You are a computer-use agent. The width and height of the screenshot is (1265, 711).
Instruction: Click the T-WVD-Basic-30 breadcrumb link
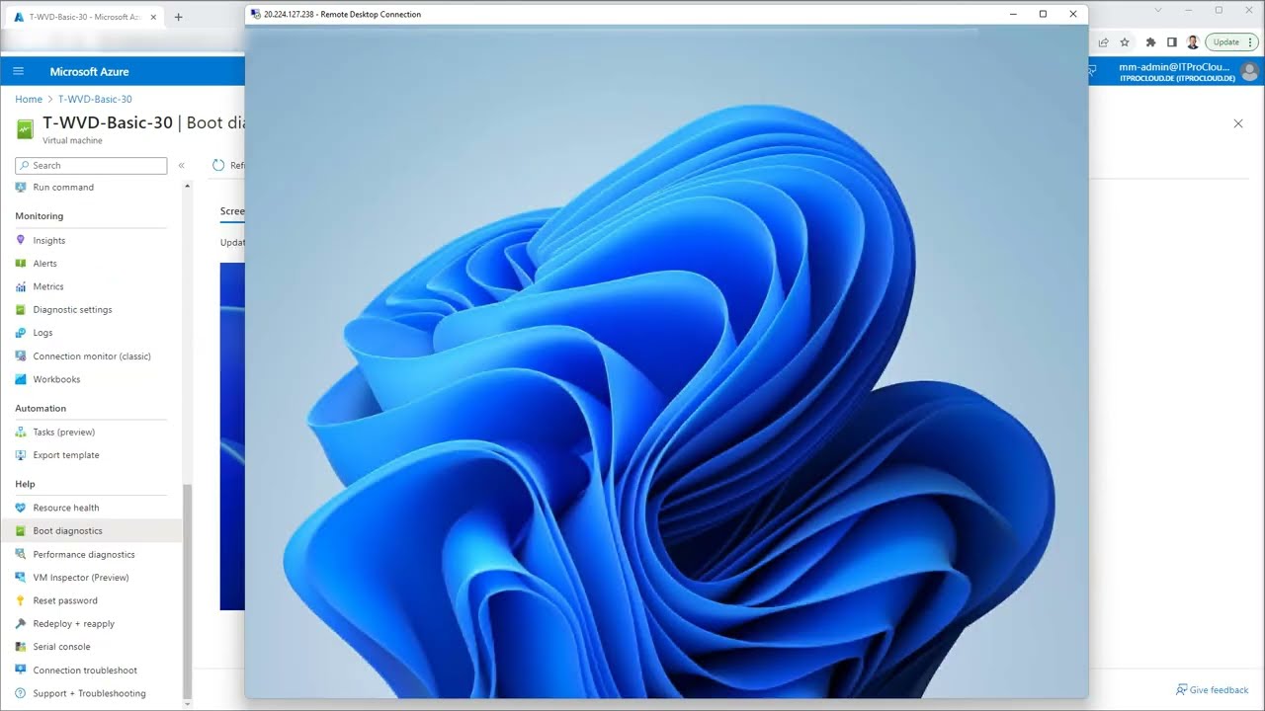coord(95,99)
